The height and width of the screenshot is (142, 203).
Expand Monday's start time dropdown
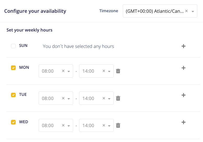[x=69, y=71]
